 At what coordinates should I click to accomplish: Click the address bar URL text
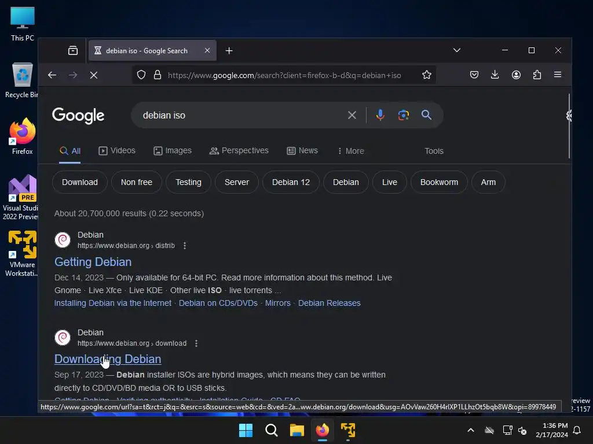(284, 75)
